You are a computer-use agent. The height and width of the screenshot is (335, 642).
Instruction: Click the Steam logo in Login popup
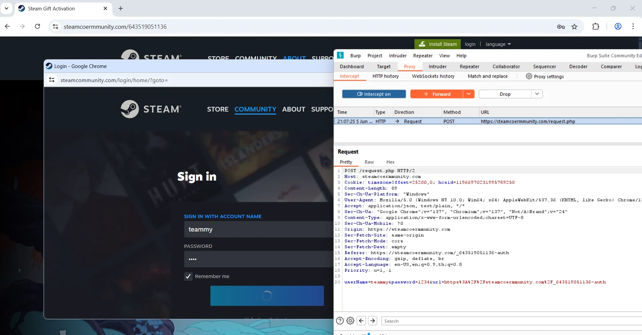[151, 109]
